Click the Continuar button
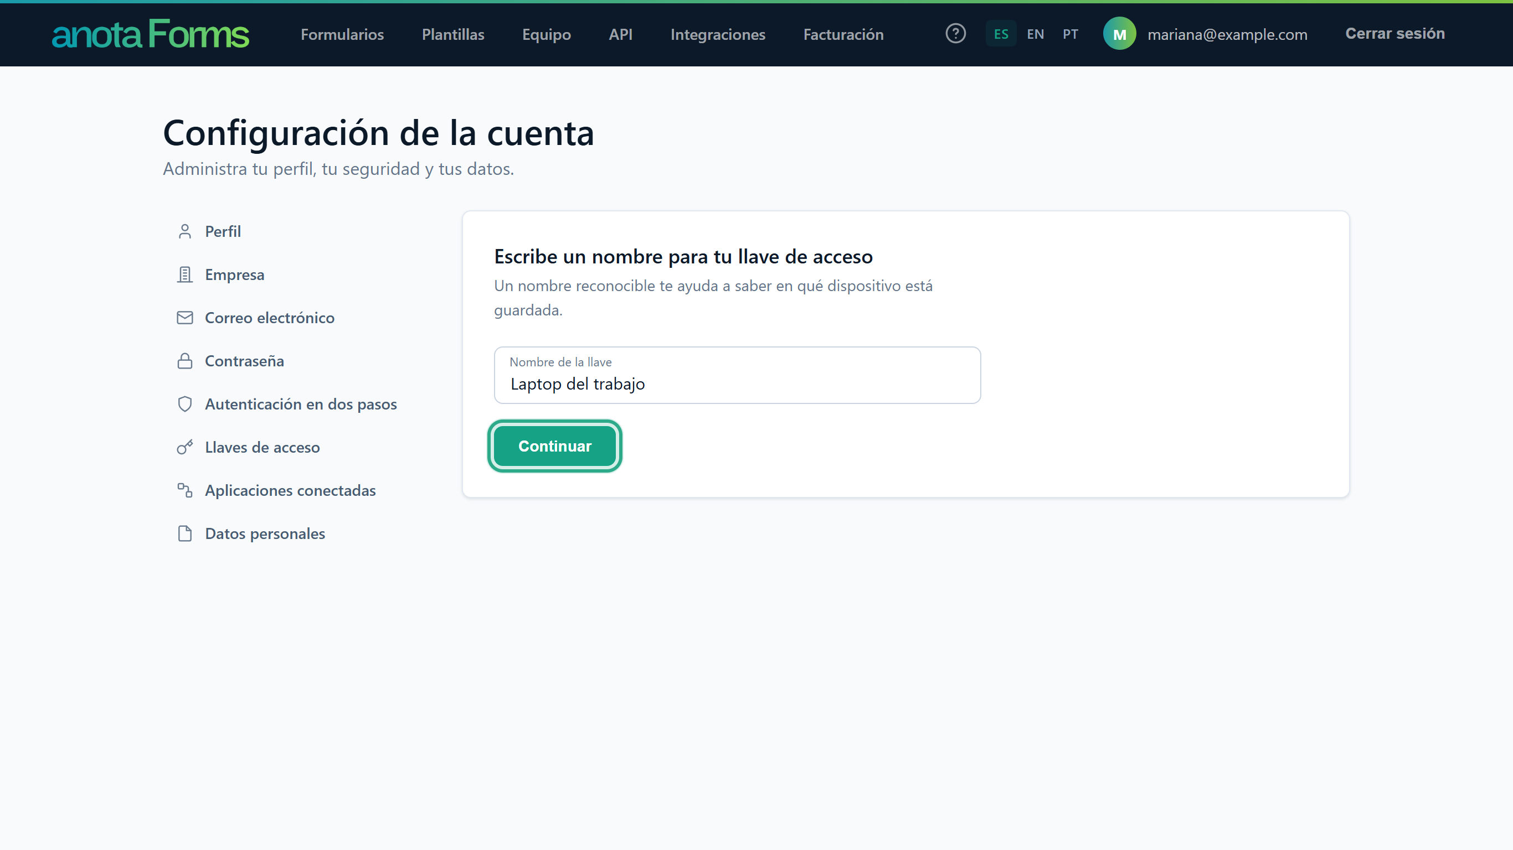 554,446
